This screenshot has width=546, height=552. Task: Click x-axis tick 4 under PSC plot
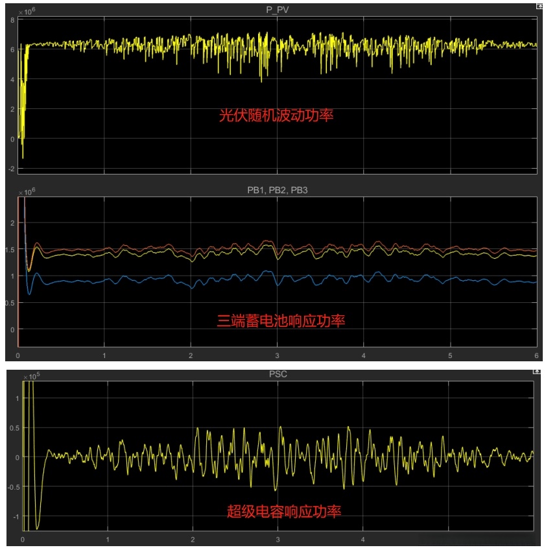point(362,539)
